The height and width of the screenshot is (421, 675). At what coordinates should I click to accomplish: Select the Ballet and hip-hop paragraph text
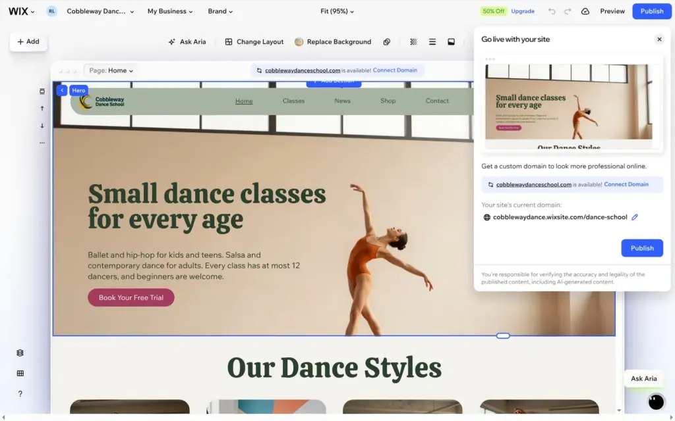194,266
